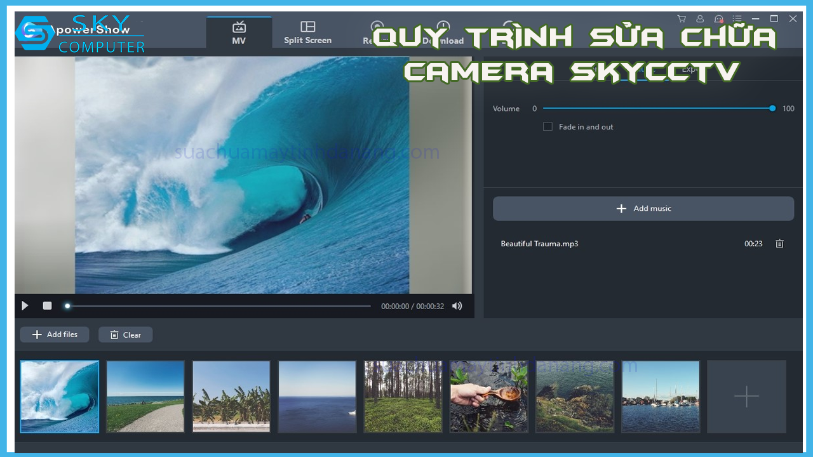The height and width of the screenshot is (457, 813).
Task: Switch to the MV tab
Action: [x=239, y=33]
